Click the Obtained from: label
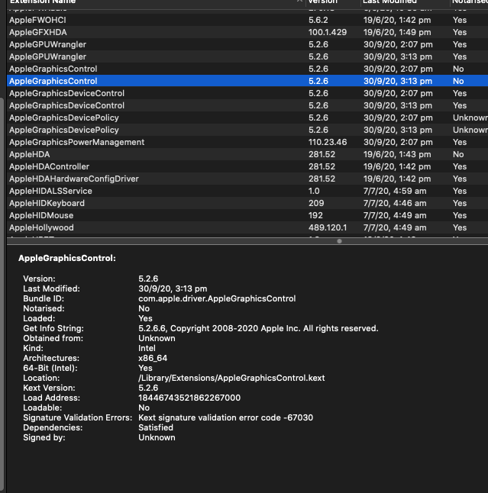 pos(53,338)
